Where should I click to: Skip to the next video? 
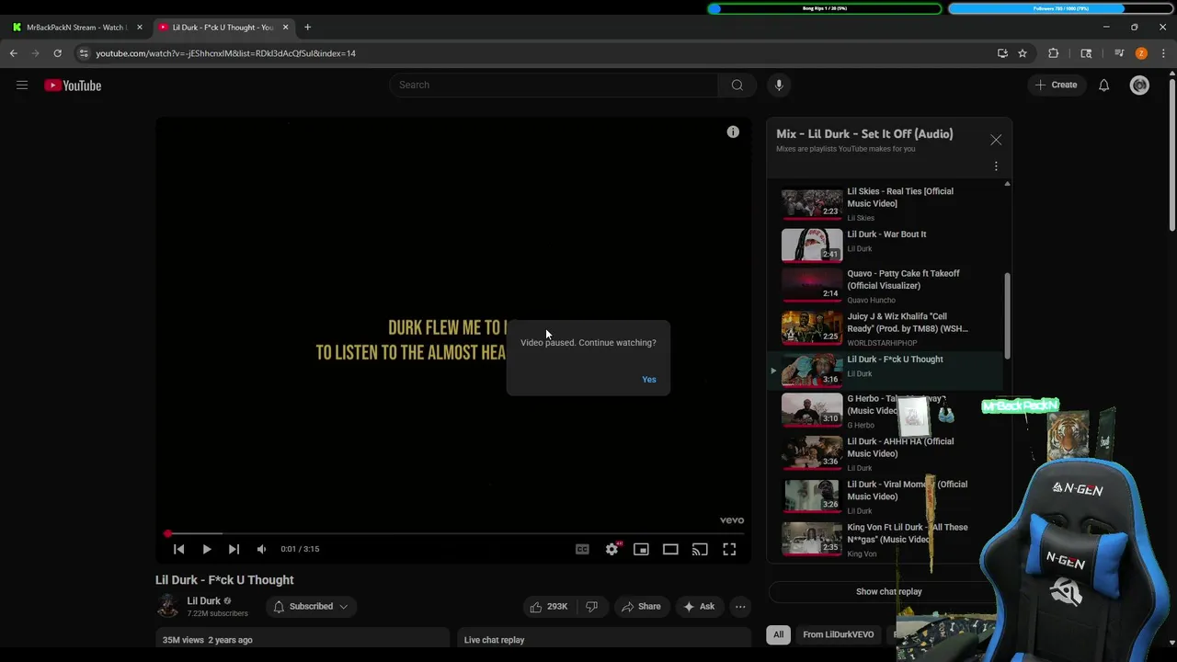pos(234,549)
